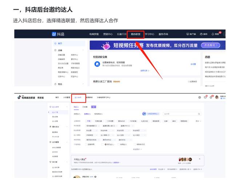
Task: Open the 内容类型 dropdown filter
Action: 91,135
